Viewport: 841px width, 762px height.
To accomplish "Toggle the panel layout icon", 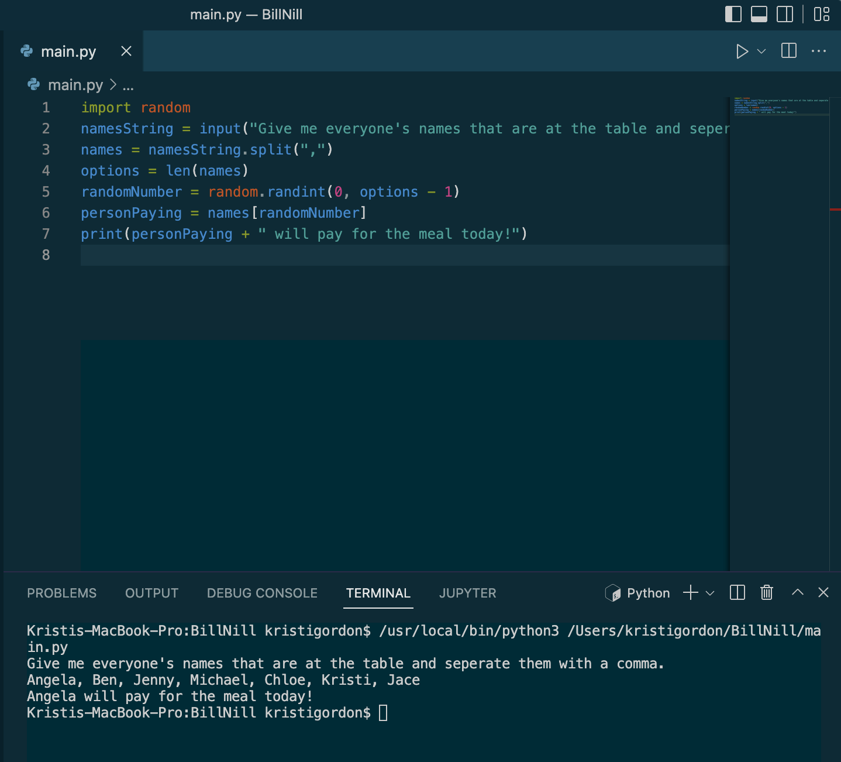I will (x=759, y=15).
